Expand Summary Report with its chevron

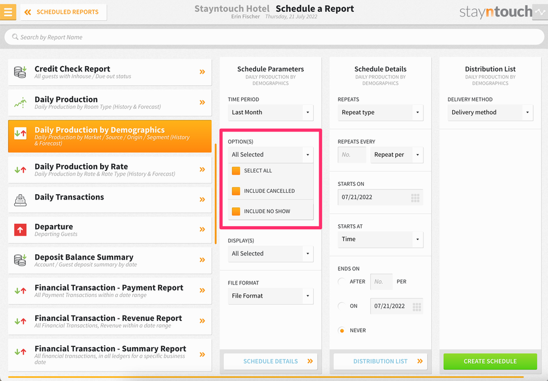click(202, 354)
